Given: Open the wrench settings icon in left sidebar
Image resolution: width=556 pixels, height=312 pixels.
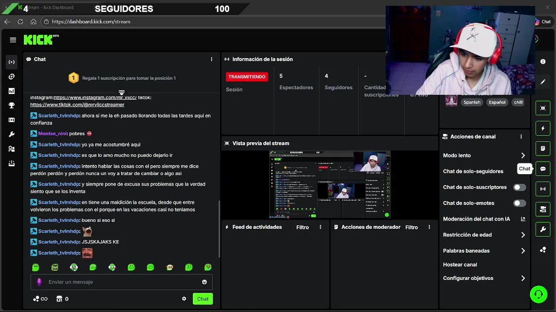Looking at the screenshot, I should 12,134.
